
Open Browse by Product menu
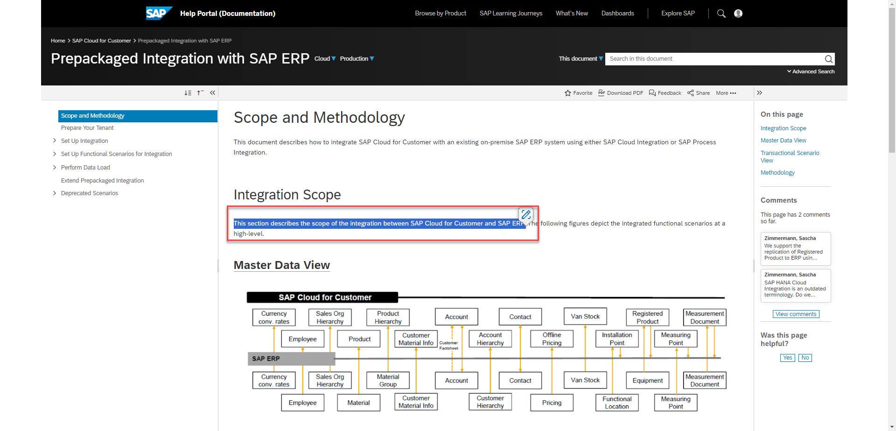point(441,14)
